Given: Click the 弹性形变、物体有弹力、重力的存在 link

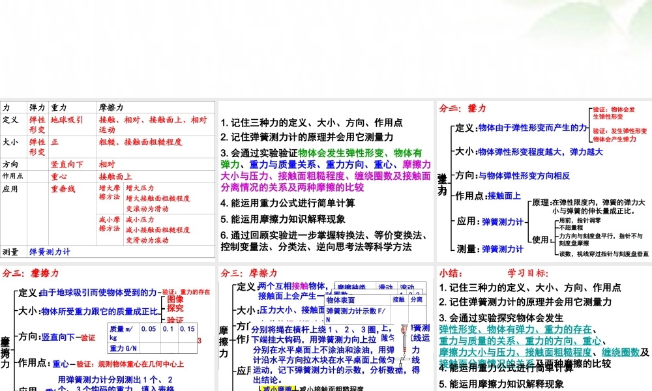Looking at the screenshot, I should coord(515,330).
